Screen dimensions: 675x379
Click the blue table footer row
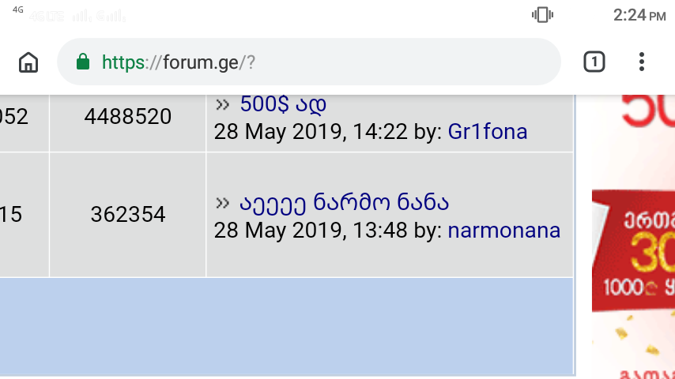[x=287, y=326]
